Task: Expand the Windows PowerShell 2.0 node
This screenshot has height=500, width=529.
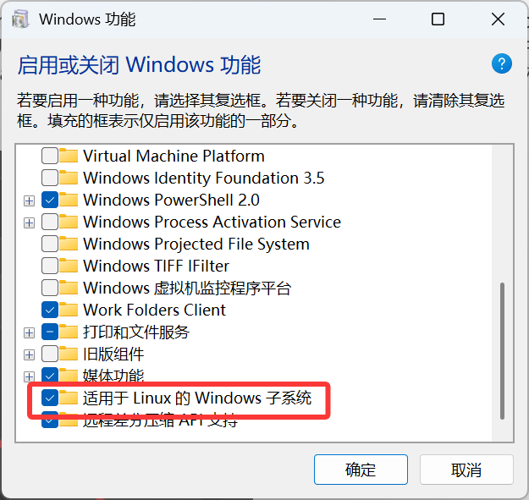Action: 30,201
